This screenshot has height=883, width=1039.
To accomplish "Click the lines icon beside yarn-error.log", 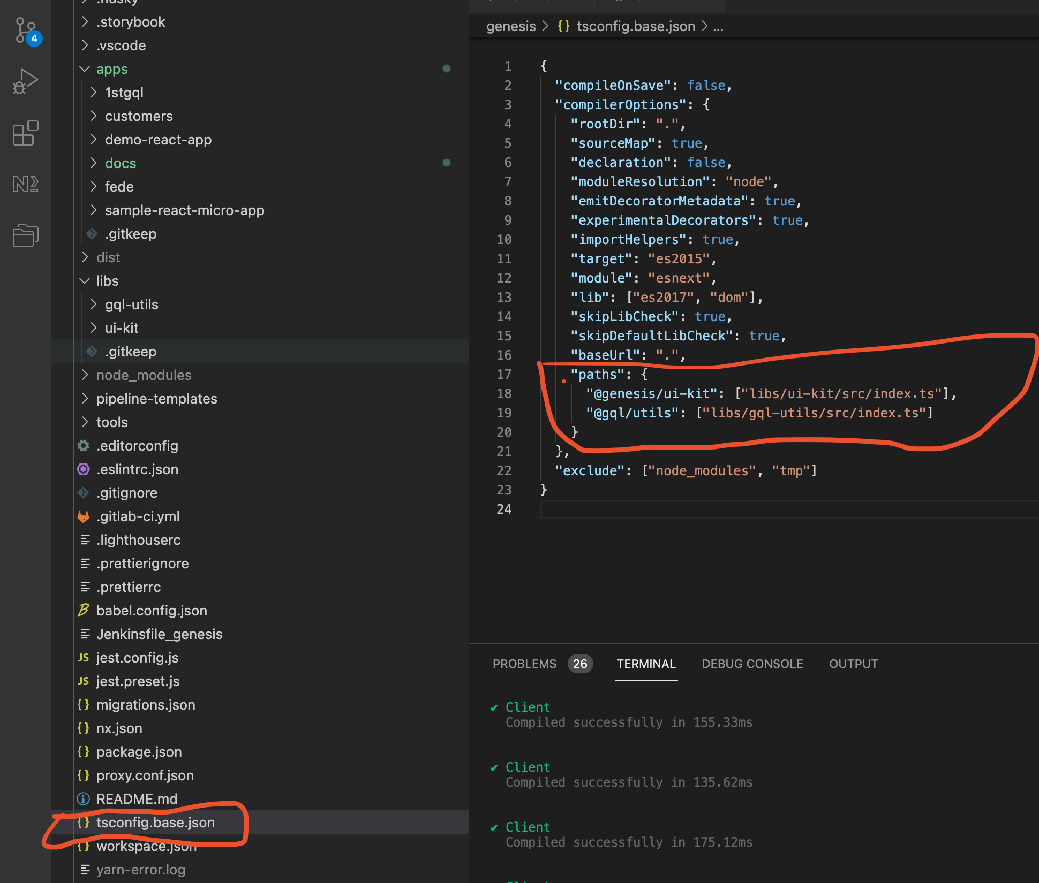I will (85, 869).
